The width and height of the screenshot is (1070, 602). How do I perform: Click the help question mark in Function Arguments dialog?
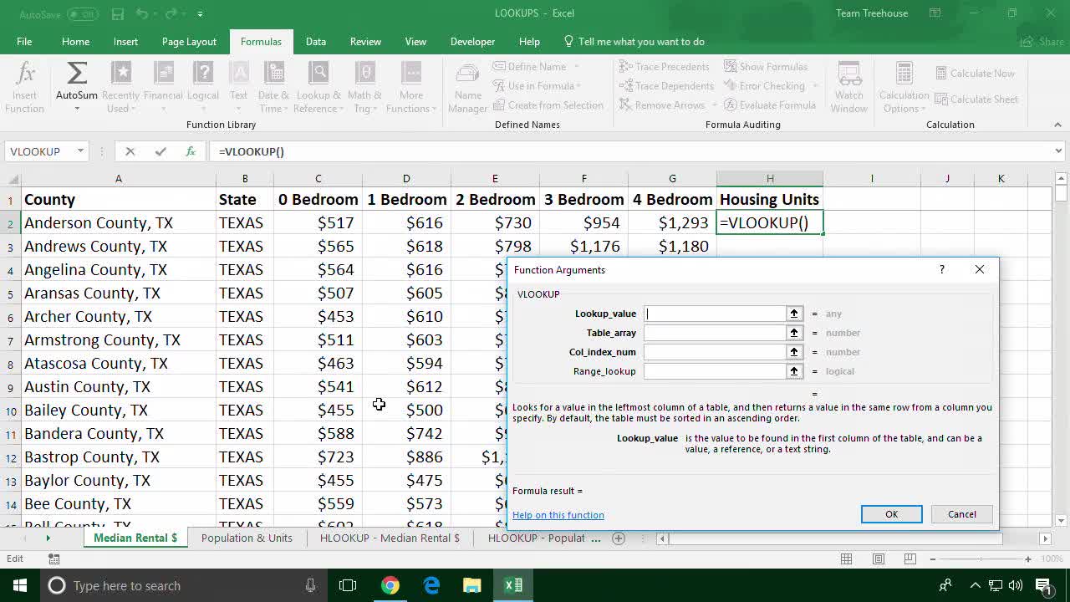point(942,269)
